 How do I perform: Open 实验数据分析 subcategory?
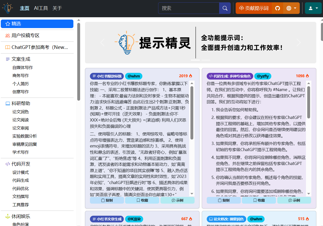click(25, 136)
